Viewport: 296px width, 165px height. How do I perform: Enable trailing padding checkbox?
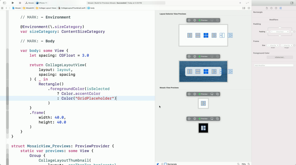[x=292, y=32]
